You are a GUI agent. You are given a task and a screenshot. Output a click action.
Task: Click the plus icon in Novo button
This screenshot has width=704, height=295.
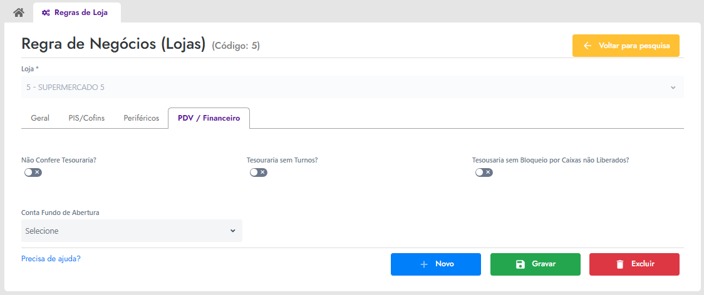(x=424, y=264)
